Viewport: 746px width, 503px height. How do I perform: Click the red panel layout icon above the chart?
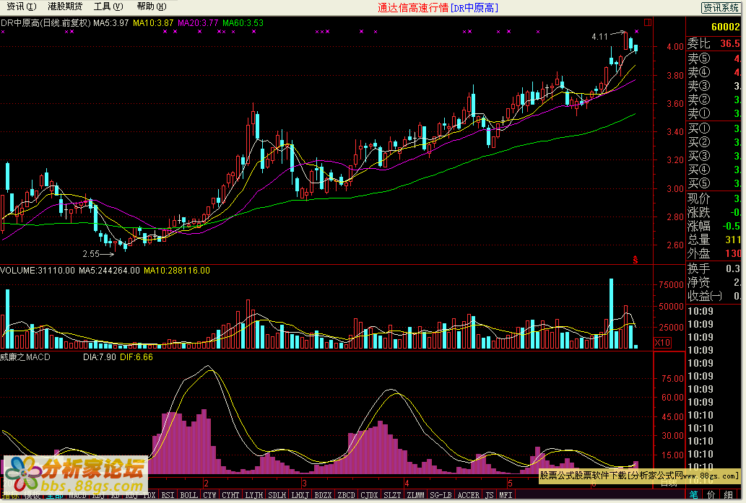point(648,22)
